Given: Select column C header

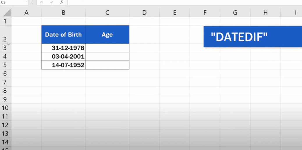Looking at the screenshot, I should 107,13.
